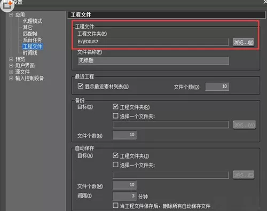Click the 间隔(I) minutes field

click(124, 196)
